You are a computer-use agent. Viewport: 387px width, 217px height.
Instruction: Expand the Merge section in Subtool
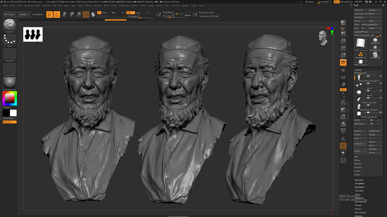[x=357, y=160]
